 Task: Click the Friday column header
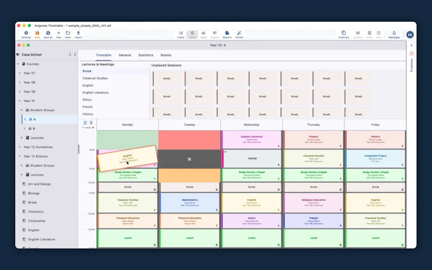point(375,125)
